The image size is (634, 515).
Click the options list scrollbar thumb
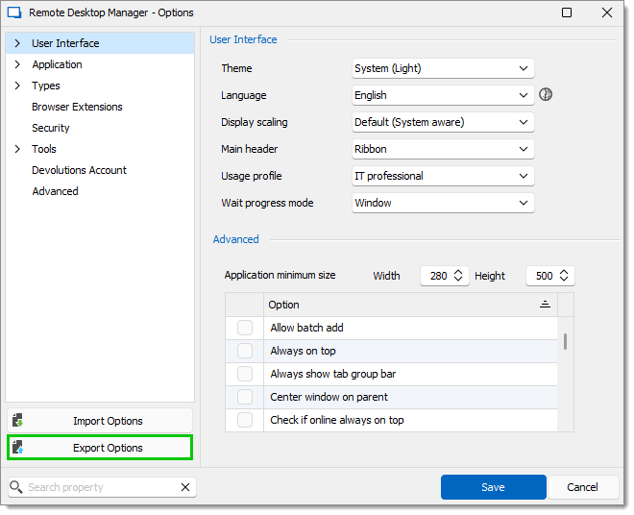coord(565,342)
